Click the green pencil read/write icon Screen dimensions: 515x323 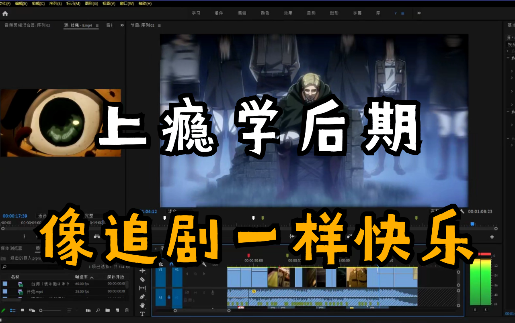tap(3, 310)
